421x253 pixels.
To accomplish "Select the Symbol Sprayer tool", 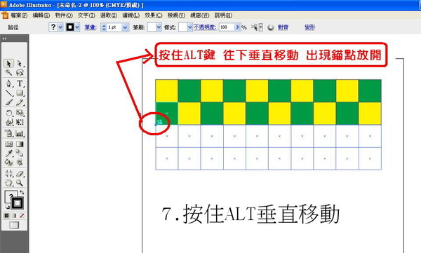I will click(8, 133).
